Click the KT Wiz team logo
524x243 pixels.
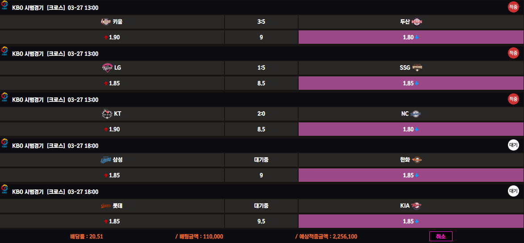107,114
